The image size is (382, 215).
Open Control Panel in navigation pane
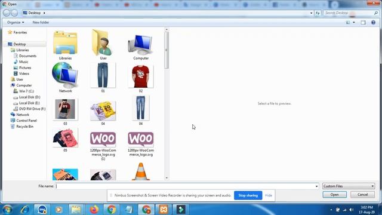click(x=26, y=121)
